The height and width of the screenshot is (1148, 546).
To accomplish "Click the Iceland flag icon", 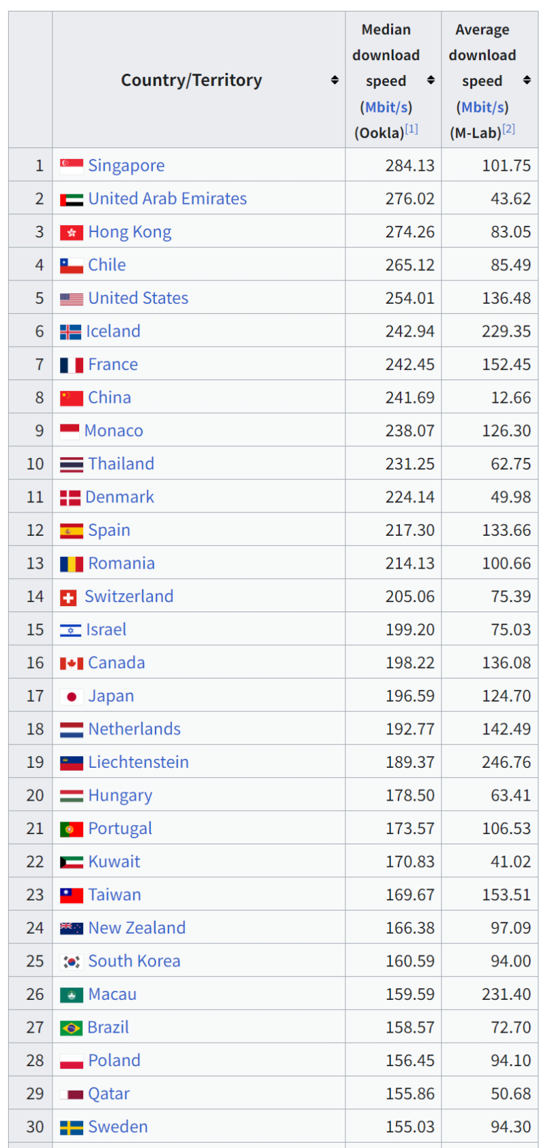I will click(x=70, y=332).
